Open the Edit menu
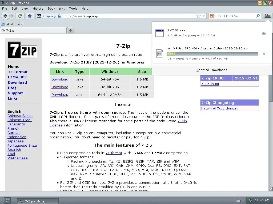 [14, 8]
